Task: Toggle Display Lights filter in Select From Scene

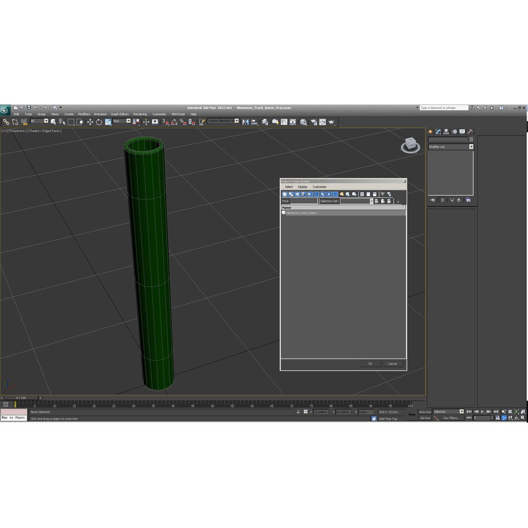Action: click(x=297, y=194)
